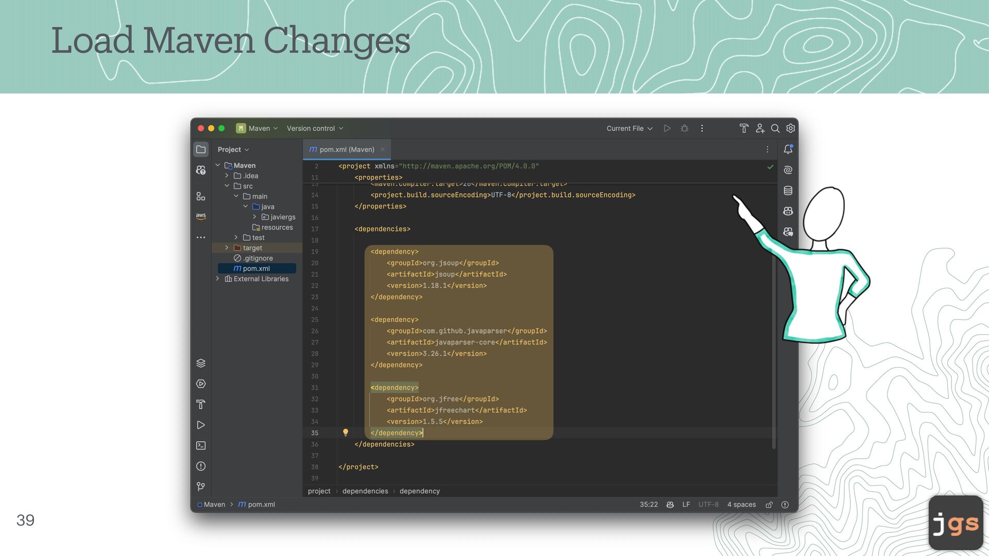The width and height of the screenshot is (989, 556).
Task: Open the AI Assistant spiral icon
Action: (x=788, y=170)
